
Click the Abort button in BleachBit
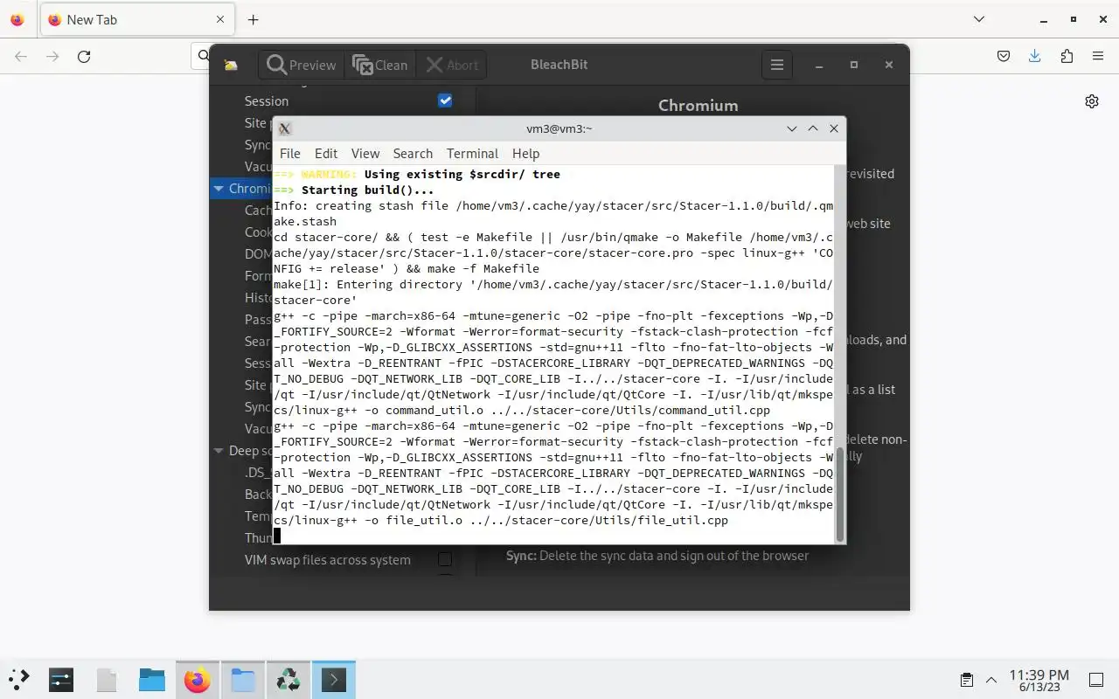pyautogui.click(x=451, y=65)
